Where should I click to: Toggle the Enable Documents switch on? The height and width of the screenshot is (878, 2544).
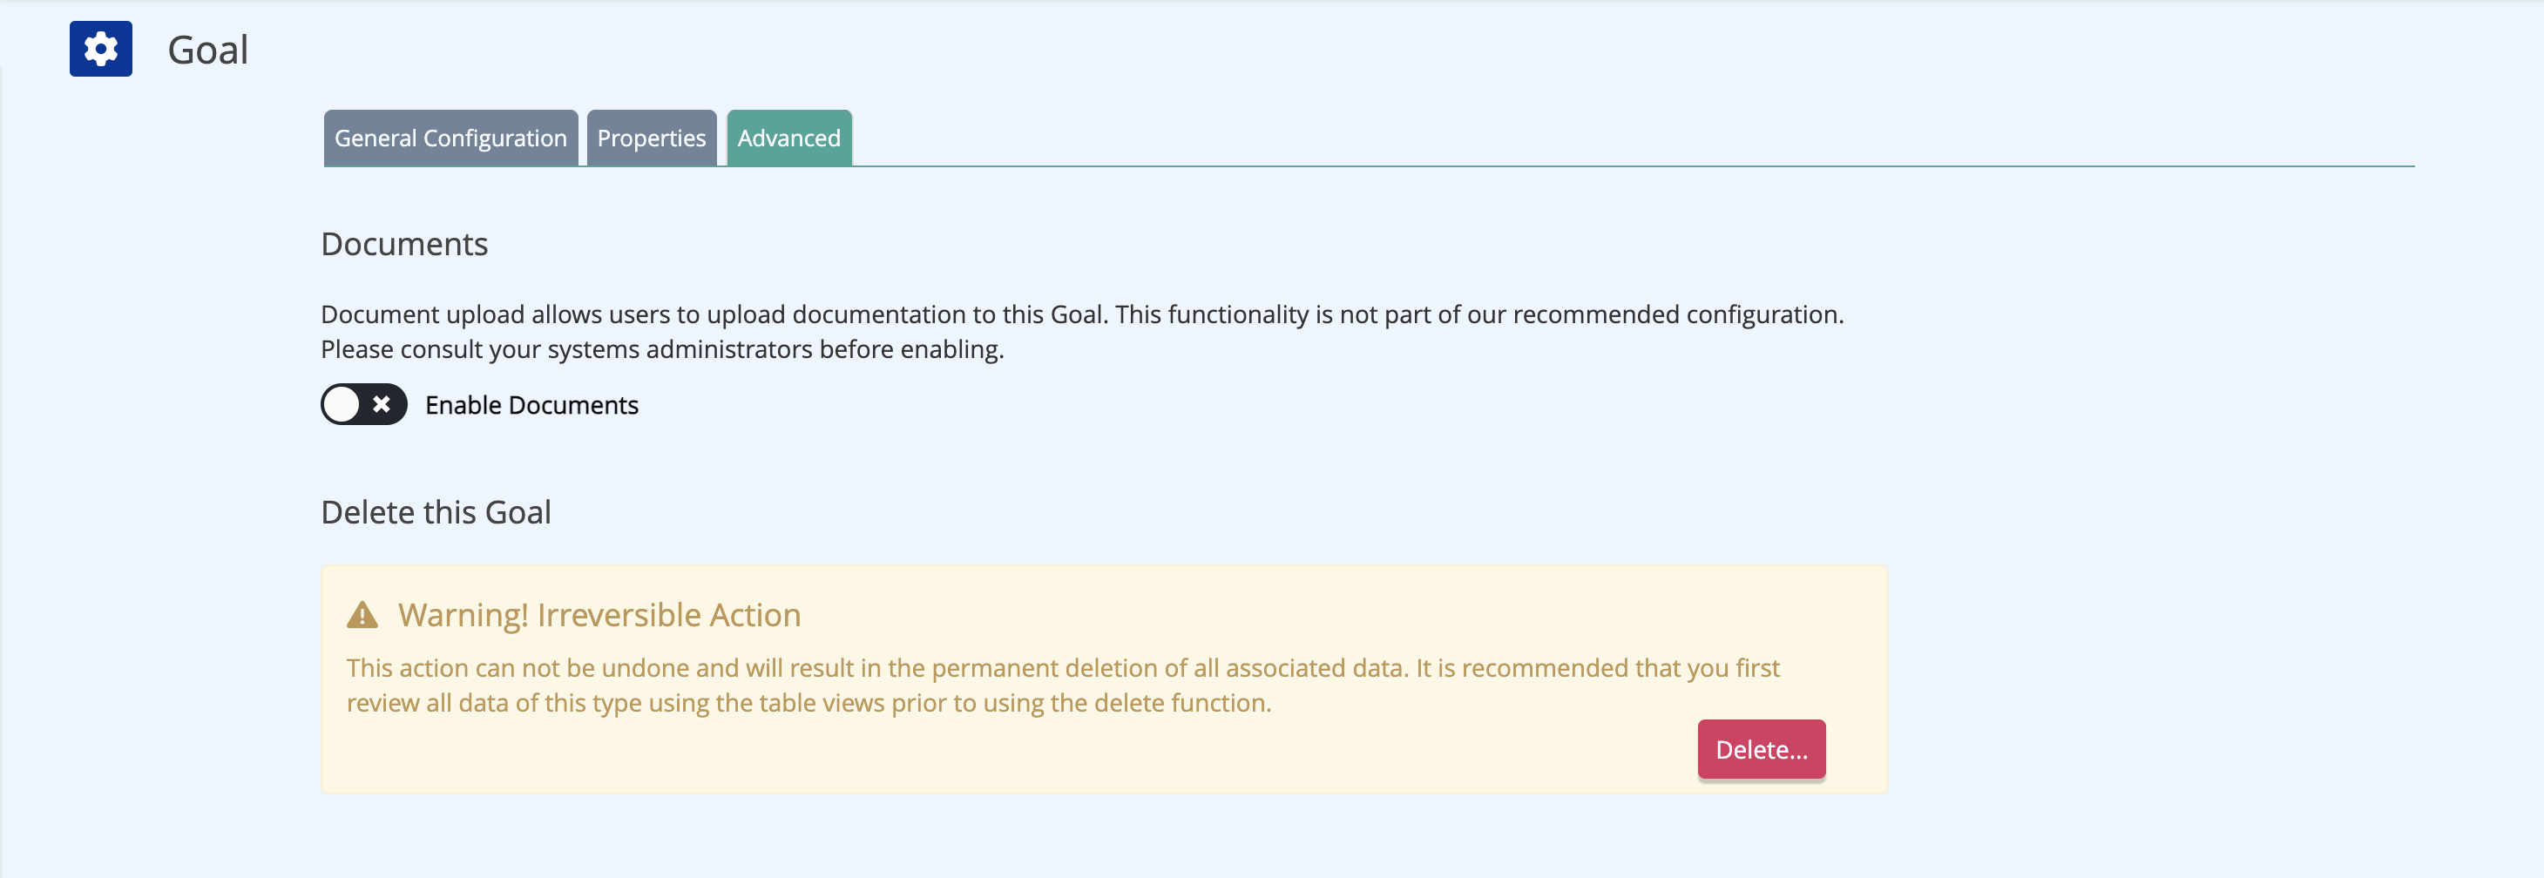point(363,404)
